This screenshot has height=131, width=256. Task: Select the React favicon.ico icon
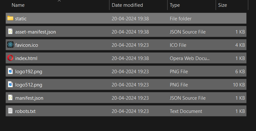point(10,45)
